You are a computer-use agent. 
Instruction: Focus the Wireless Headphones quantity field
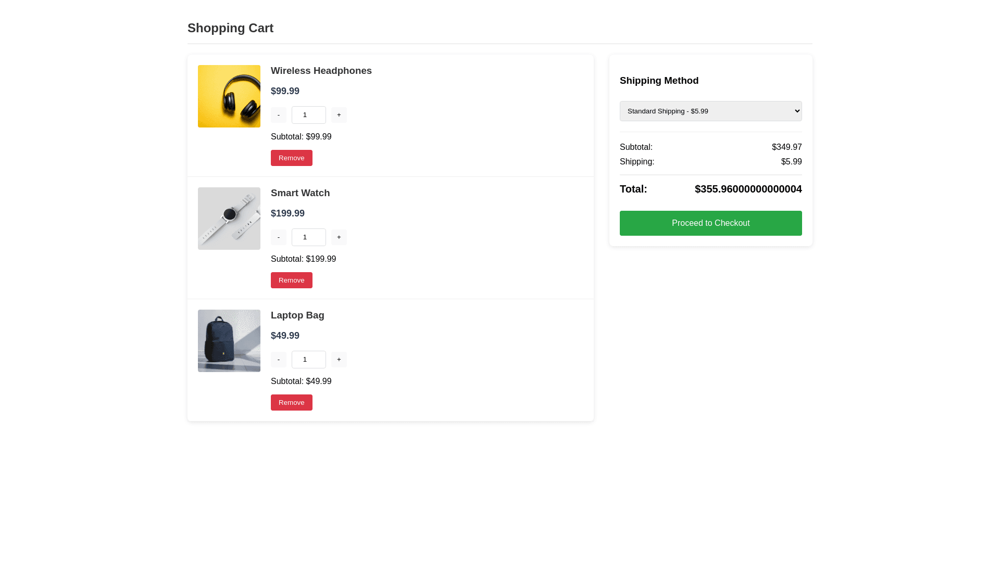(x=308, y=115)
